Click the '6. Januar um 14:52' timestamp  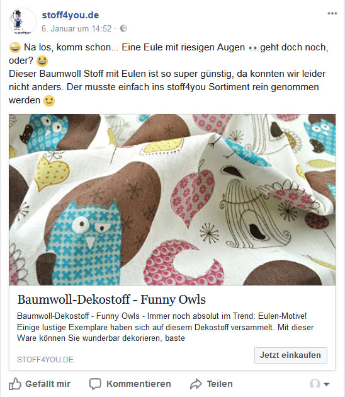click(x=76, y=28)
